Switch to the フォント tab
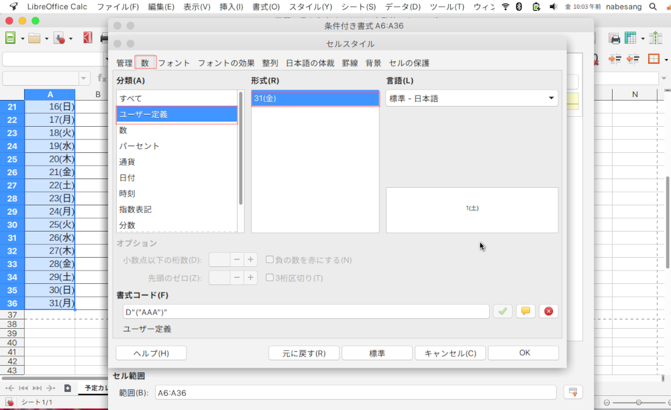Viewport: 671px width, 410px height. coord(174,63)
